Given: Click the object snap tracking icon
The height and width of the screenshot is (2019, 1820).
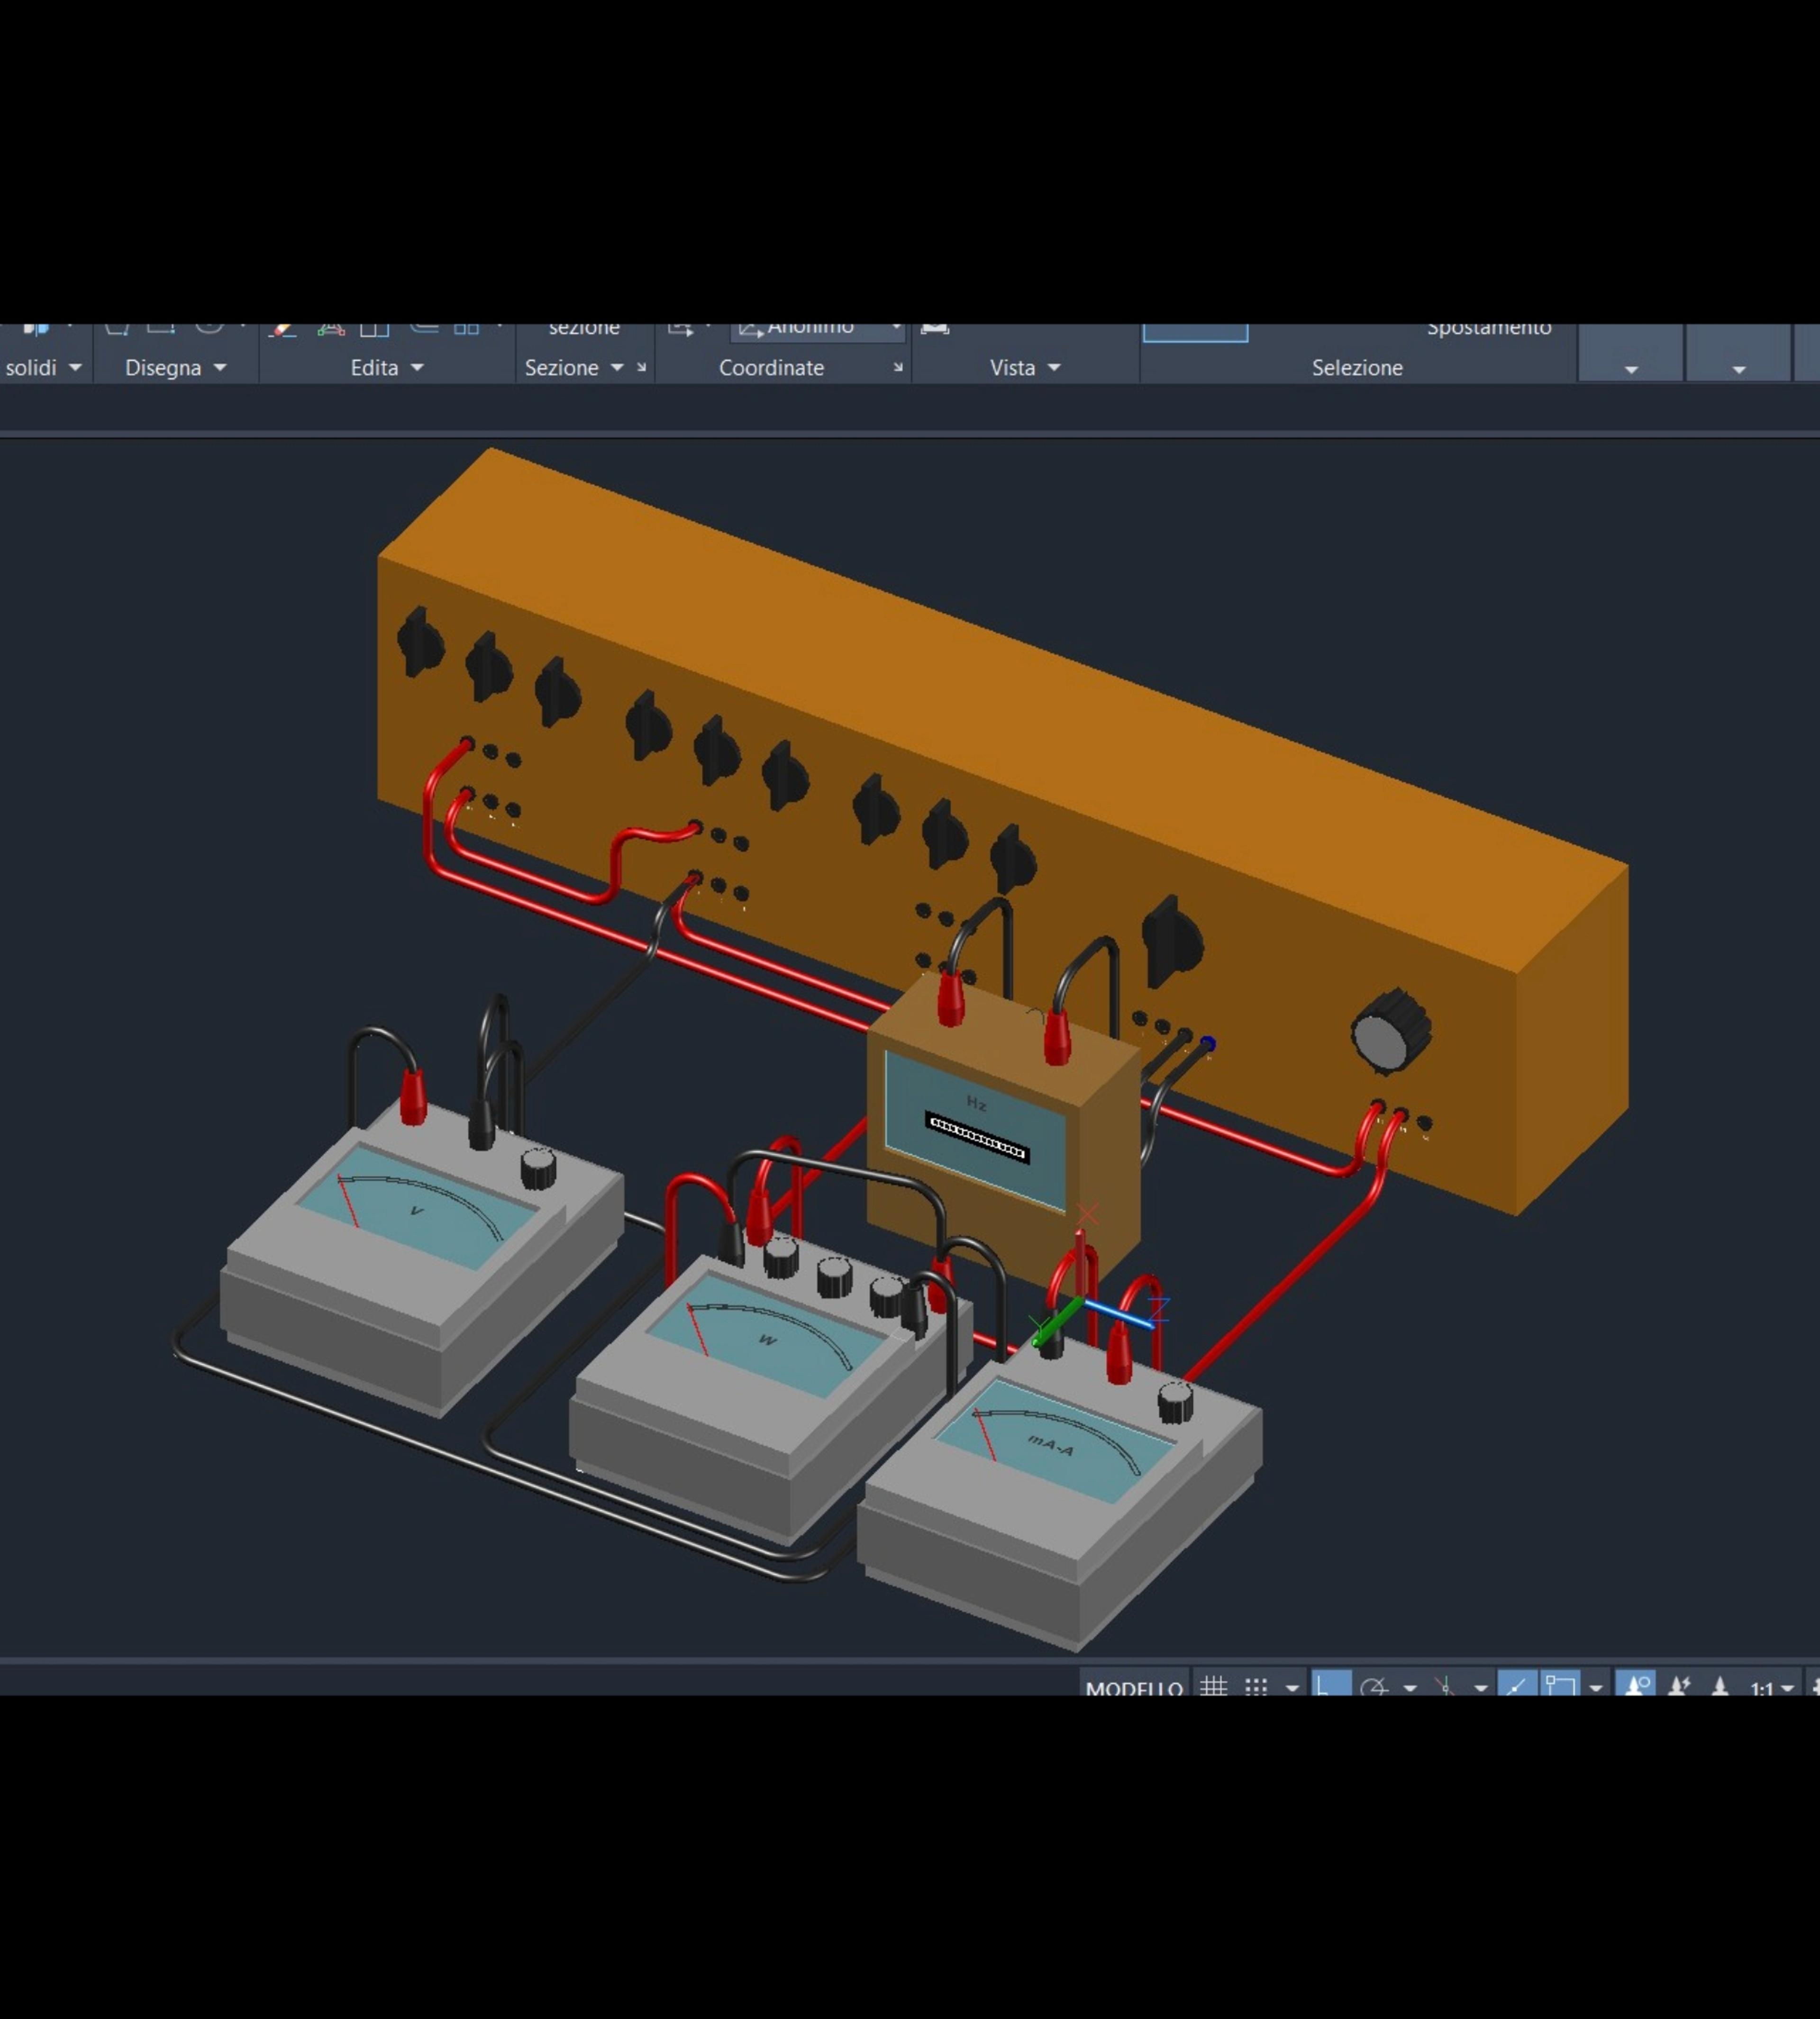Looking at the screenshot, I should click(1517, 1685).
